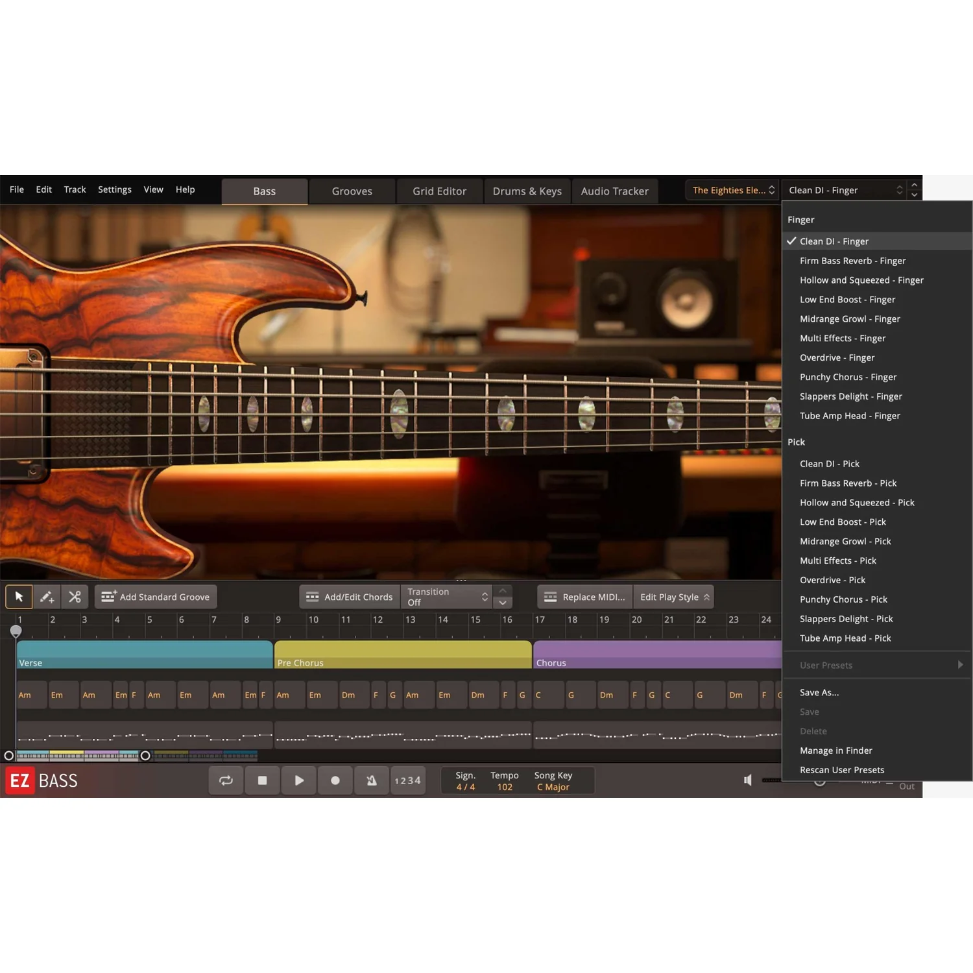Toggle the 1234 count-in
The width and height of the screenshot is (973, 973).
point(408,780)
